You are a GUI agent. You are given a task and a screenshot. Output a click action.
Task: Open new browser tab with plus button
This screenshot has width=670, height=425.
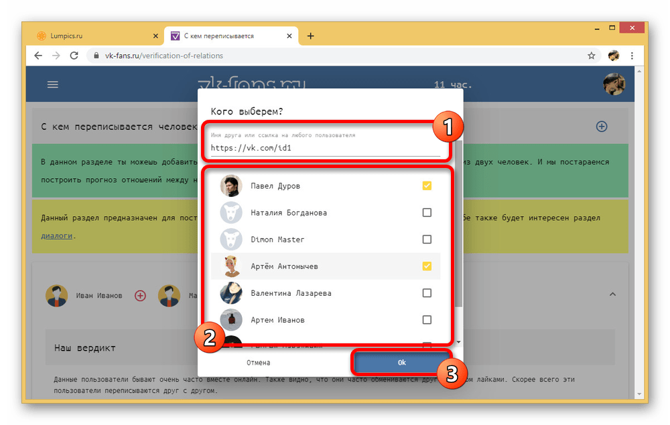pos(311,36)
